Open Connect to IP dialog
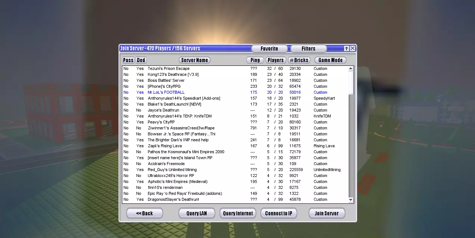This screenshot has width=475, height=238. tap(279, 213)
